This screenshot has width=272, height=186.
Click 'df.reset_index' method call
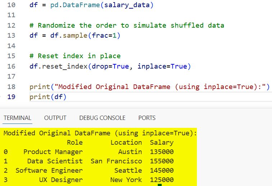59,66
